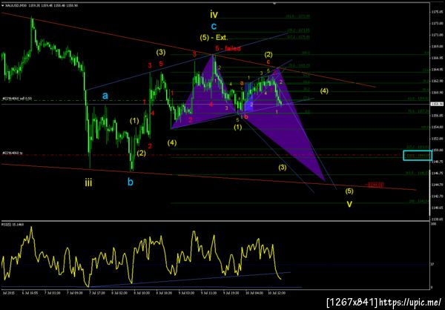Select the '(5) - Ext.' wave label
The width and height of the screenshot is (445, 310).
(x=214, y=38)
